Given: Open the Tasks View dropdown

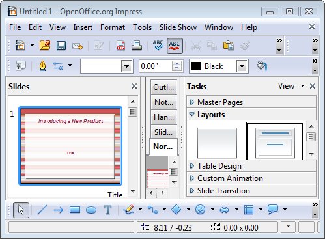Looking at the screenshot, I should tap(291, 86).
